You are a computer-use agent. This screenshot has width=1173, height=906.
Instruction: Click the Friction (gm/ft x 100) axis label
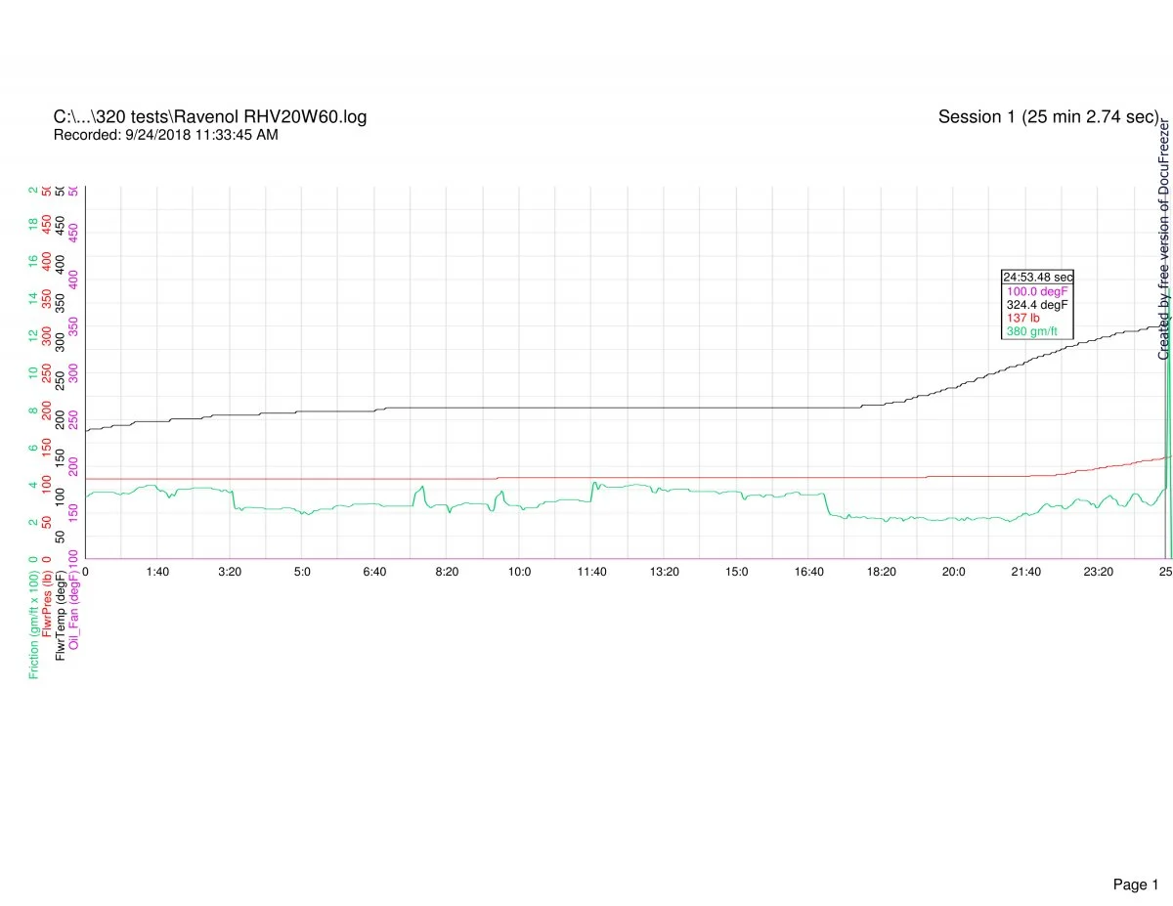(34, 621)
